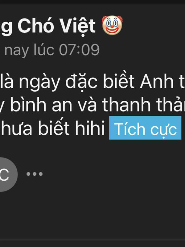The image size is (185, 247).
Task: Click the word Chó in the title
Action: [35, 26]
